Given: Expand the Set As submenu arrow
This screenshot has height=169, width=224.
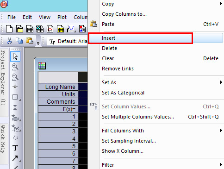Looking at the screenshot, I should click(x=221, y=82).
